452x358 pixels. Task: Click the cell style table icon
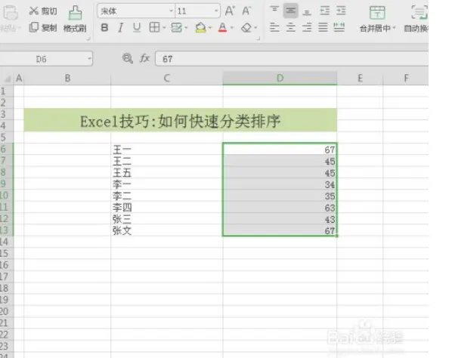[176, 28]
